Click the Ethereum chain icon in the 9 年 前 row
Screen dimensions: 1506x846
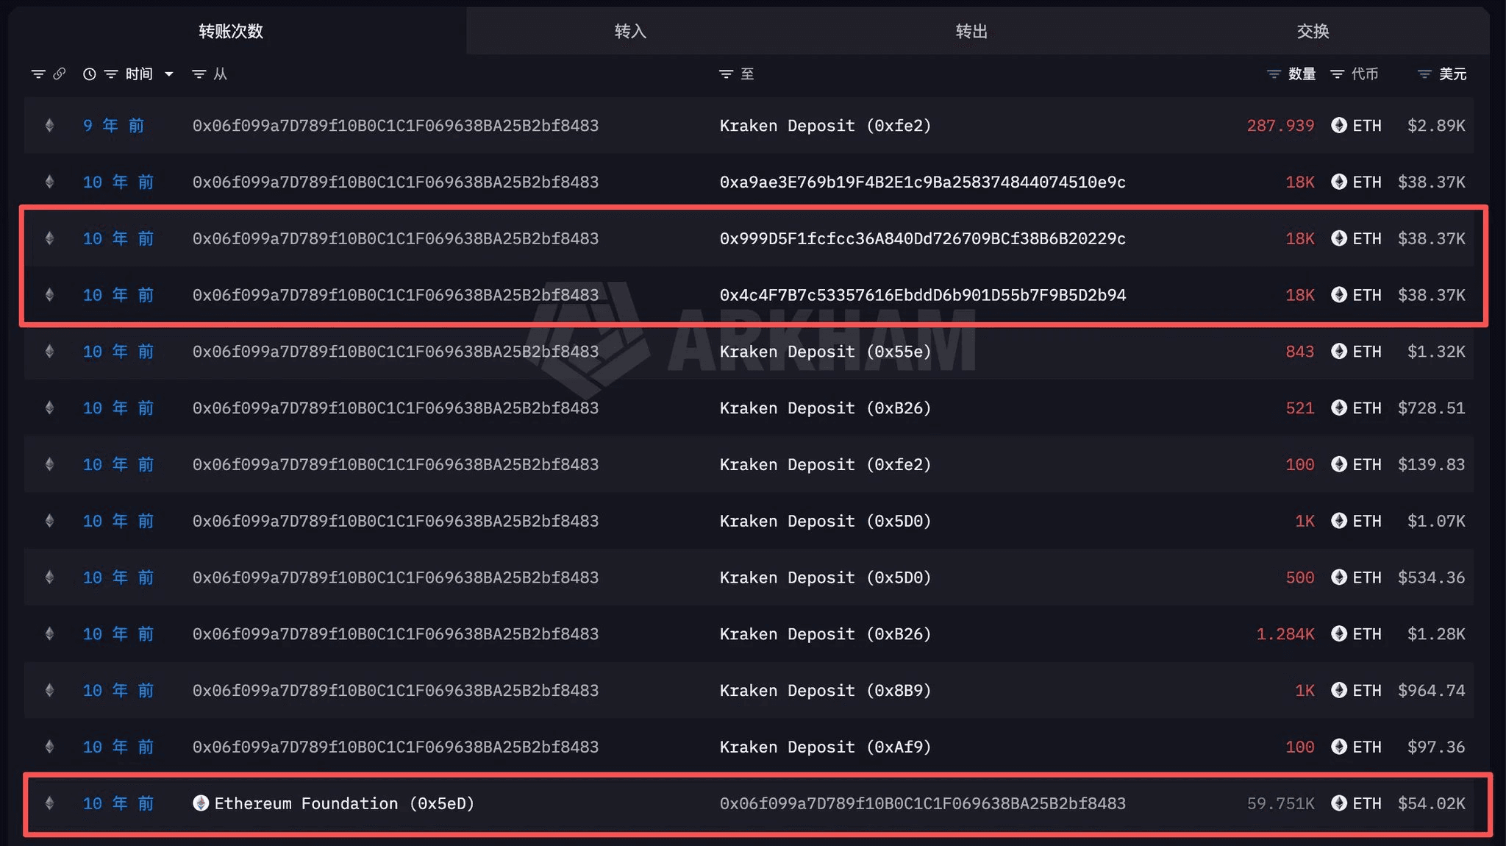point(49,125)
